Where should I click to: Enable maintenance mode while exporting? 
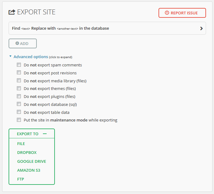[x=19, y=120]
